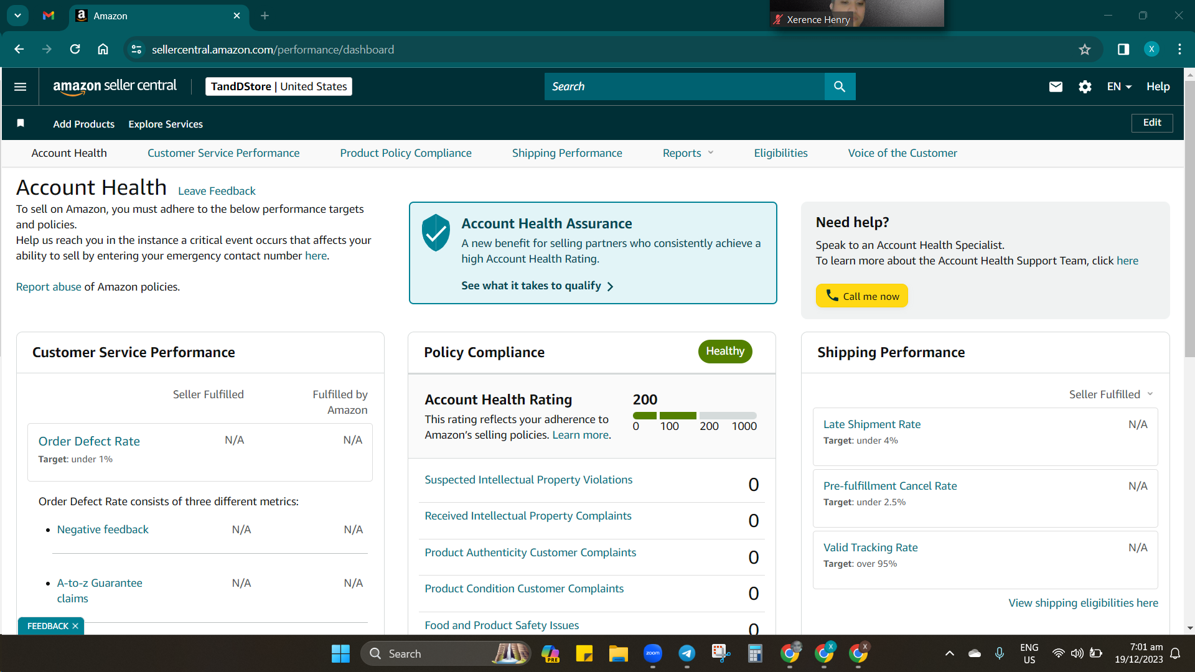Open the Chrome three-dot menu
This screenshot has width=1195, height=672.
[1179, 49]
